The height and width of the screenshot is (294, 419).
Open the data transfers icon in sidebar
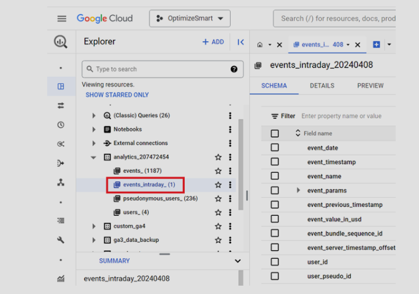(x=60, y=106)
